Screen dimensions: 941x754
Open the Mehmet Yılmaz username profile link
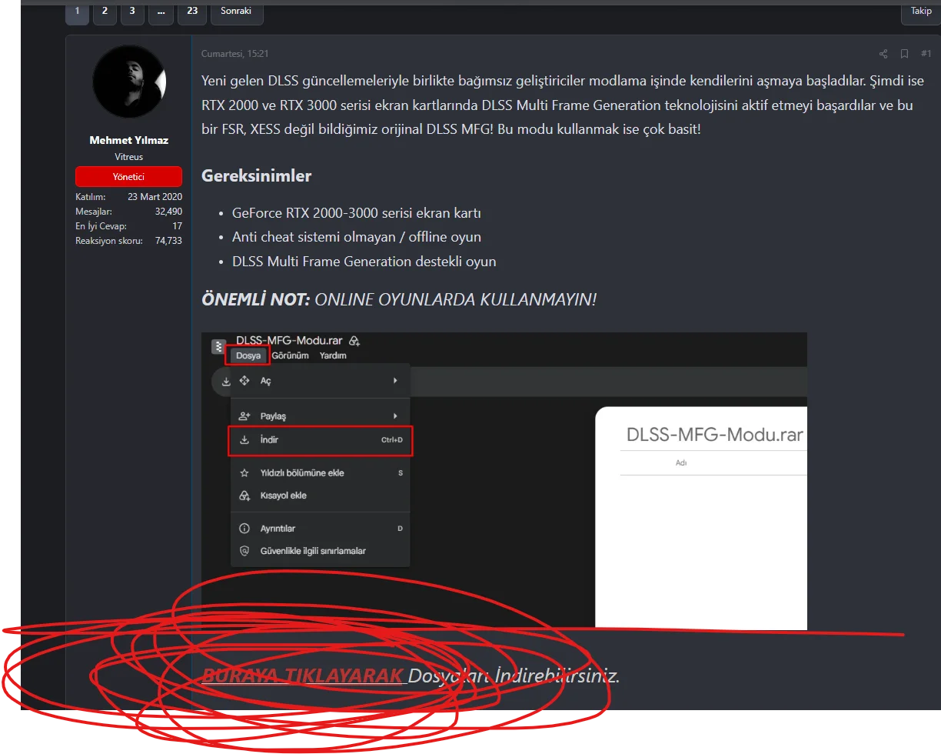128,140
